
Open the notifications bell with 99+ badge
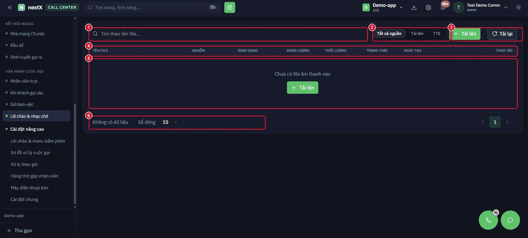[443, 7]
